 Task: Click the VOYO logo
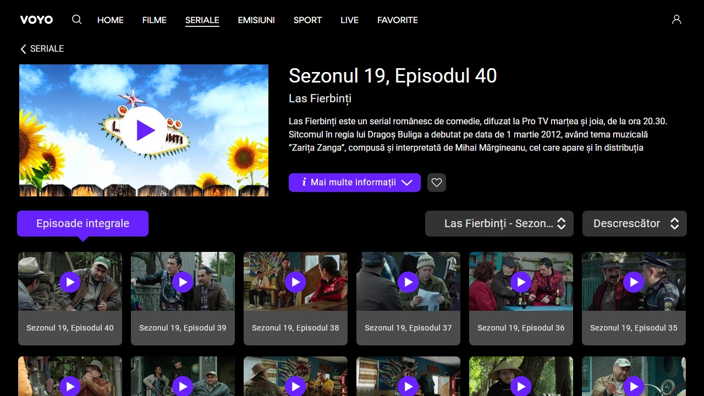36,20
